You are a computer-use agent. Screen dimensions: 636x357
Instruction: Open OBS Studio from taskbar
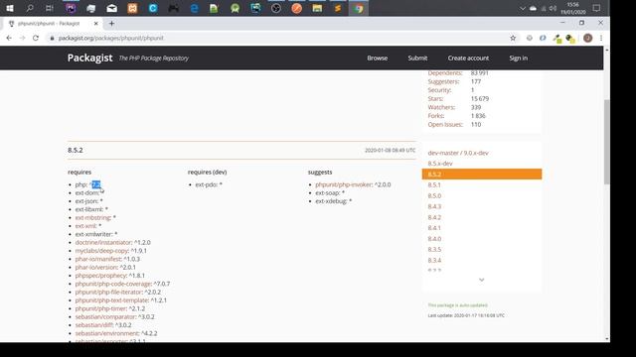[x=276, y=8]
